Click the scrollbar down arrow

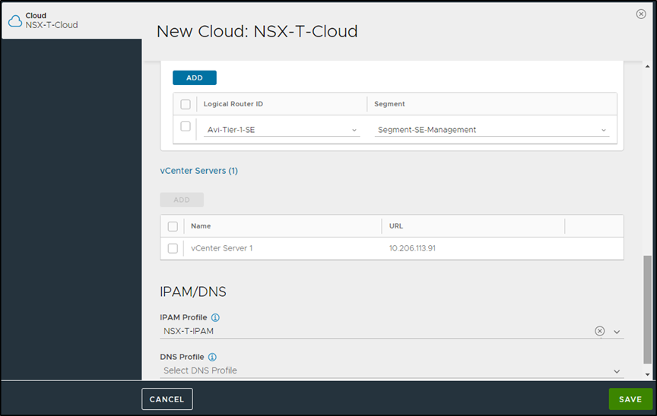coord(648,374)
